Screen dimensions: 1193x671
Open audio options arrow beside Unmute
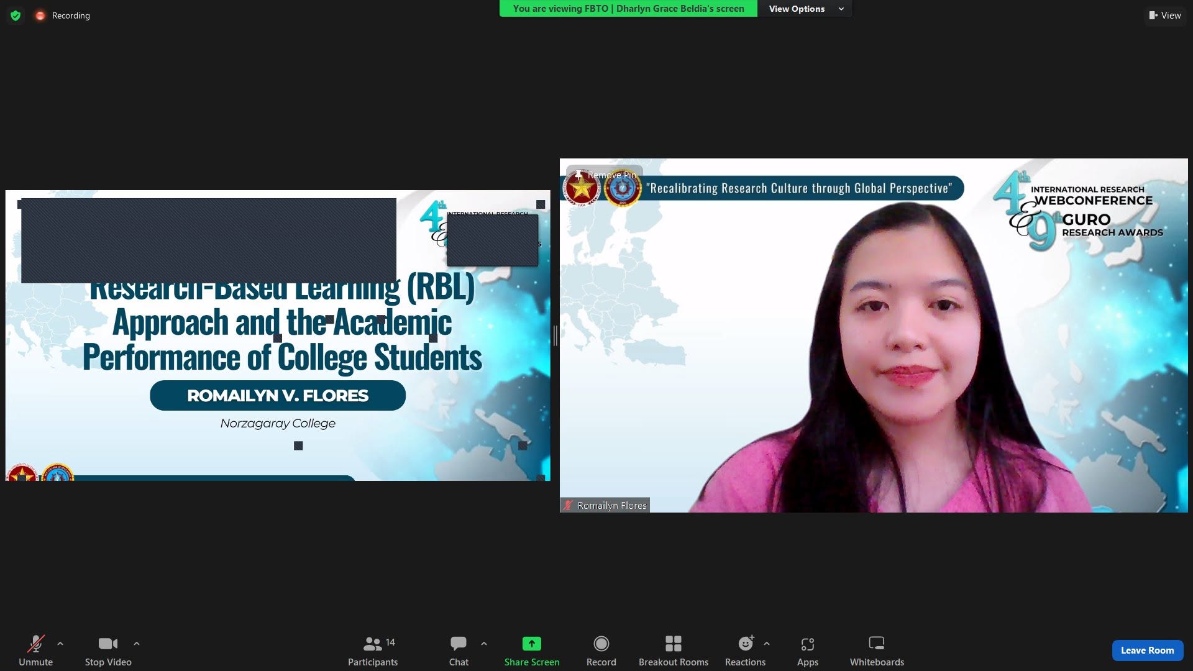(x=60, y=644)
